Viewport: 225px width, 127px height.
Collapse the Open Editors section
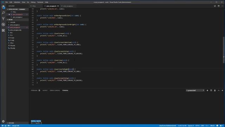[x=17, y=9]
